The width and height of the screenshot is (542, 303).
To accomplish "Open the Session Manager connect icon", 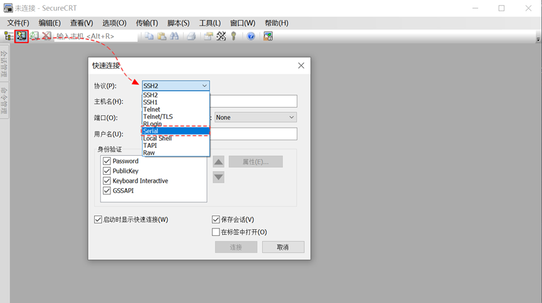I will tap(9, 36).
